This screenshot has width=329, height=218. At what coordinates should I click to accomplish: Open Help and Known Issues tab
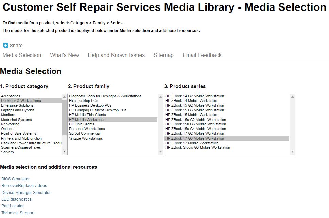coord(116,55)
